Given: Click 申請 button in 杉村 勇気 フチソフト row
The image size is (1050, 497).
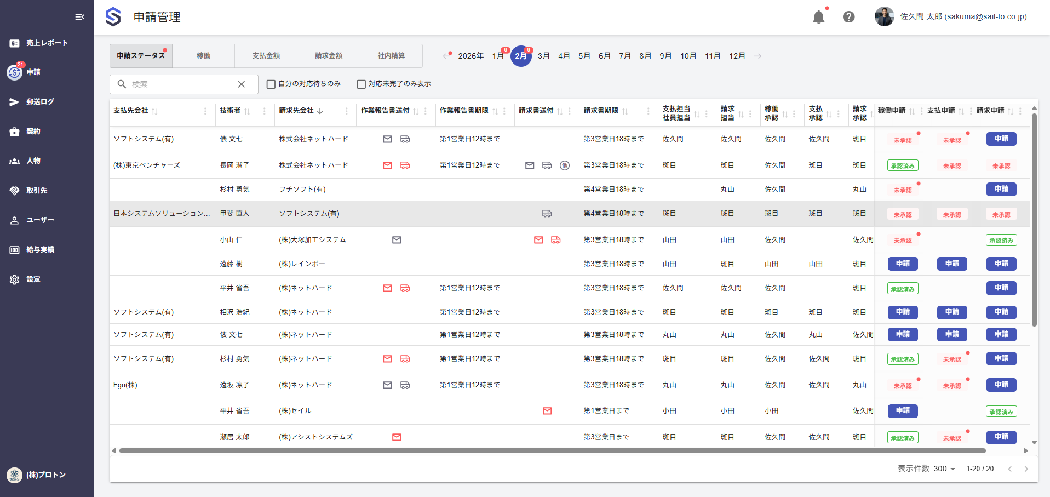Looking at the screenshot, I should (1001, 190).
